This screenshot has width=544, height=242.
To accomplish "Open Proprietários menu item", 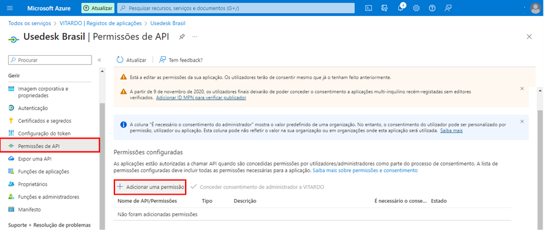I will [33, 184].
